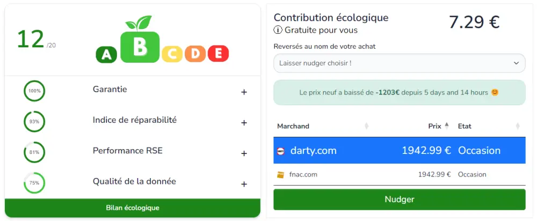Open the Laisser nudger choisir dropdown
The image size is (537, 221).
pyautogui.click(x=399, y=63)
